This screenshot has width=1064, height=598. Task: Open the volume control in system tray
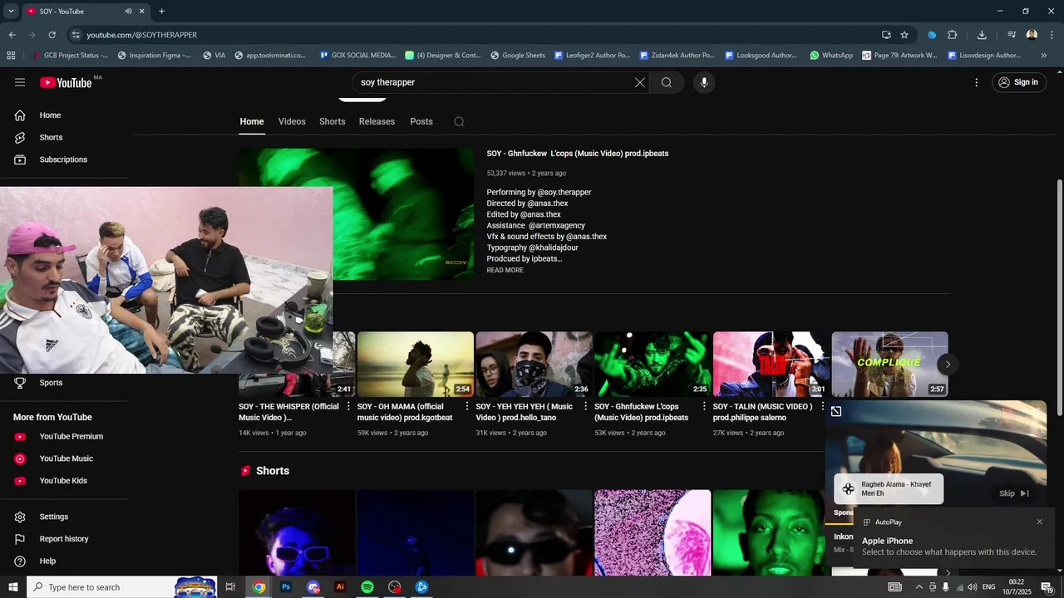(972, 587)
